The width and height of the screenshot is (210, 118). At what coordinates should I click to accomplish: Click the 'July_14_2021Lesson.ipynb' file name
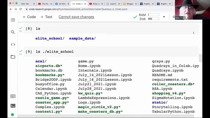[x=105, y=75]
